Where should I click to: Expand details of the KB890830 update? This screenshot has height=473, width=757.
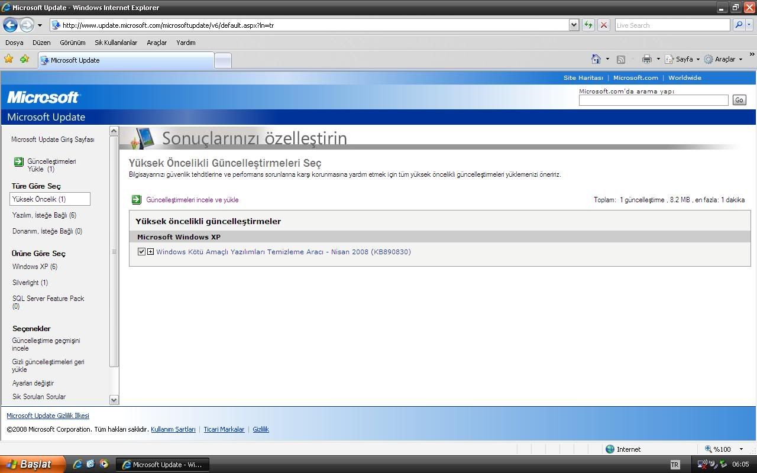150,252
